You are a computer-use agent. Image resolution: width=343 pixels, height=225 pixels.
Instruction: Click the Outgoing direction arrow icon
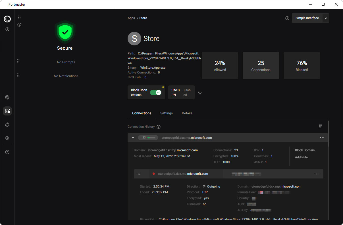[204, 187]
